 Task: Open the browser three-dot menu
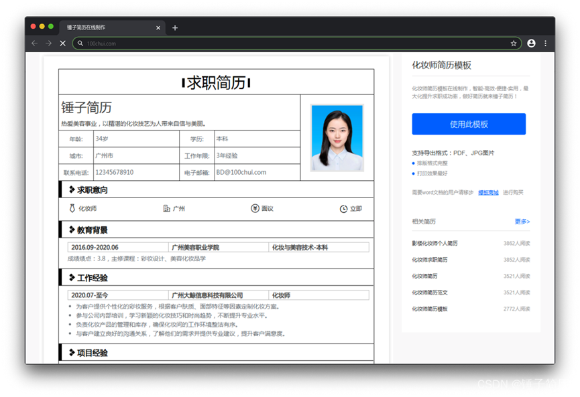[546, 44]
